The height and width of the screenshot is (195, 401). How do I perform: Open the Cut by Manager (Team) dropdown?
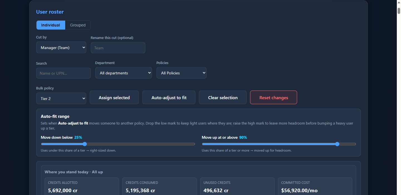coord(61,48)
